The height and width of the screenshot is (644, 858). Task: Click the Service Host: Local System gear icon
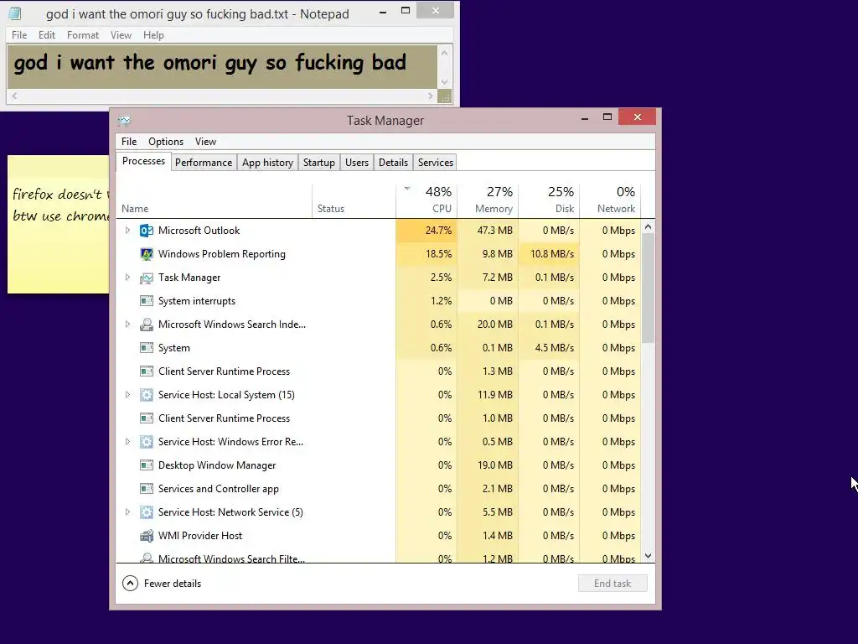(x=146, y=395)
